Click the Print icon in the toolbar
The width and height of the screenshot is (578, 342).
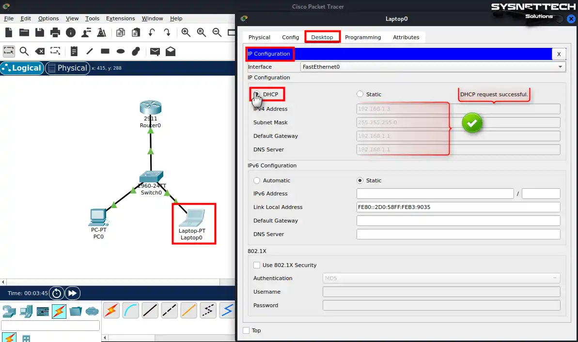click(x=55, y=32)
